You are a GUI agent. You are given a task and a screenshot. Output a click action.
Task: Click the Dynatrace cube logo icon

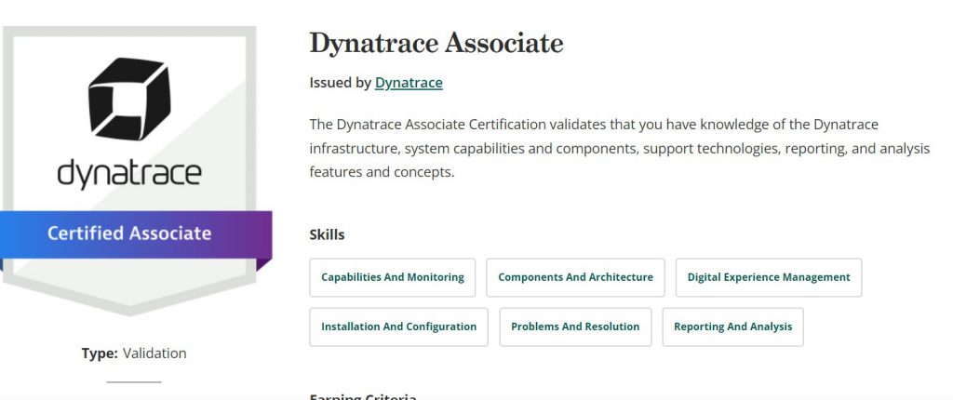click(x=128, y=99)
